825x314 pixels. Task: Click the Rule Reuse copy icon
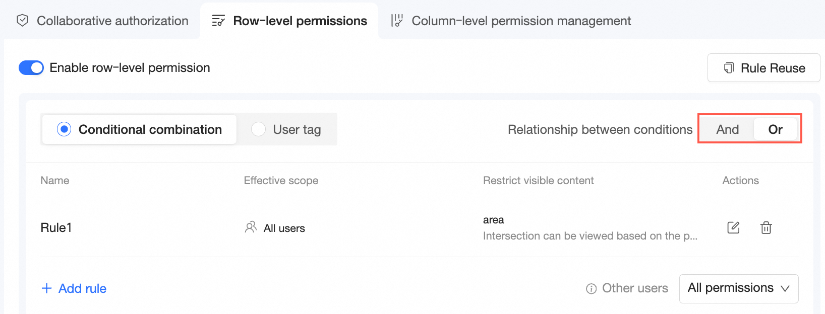729,68
